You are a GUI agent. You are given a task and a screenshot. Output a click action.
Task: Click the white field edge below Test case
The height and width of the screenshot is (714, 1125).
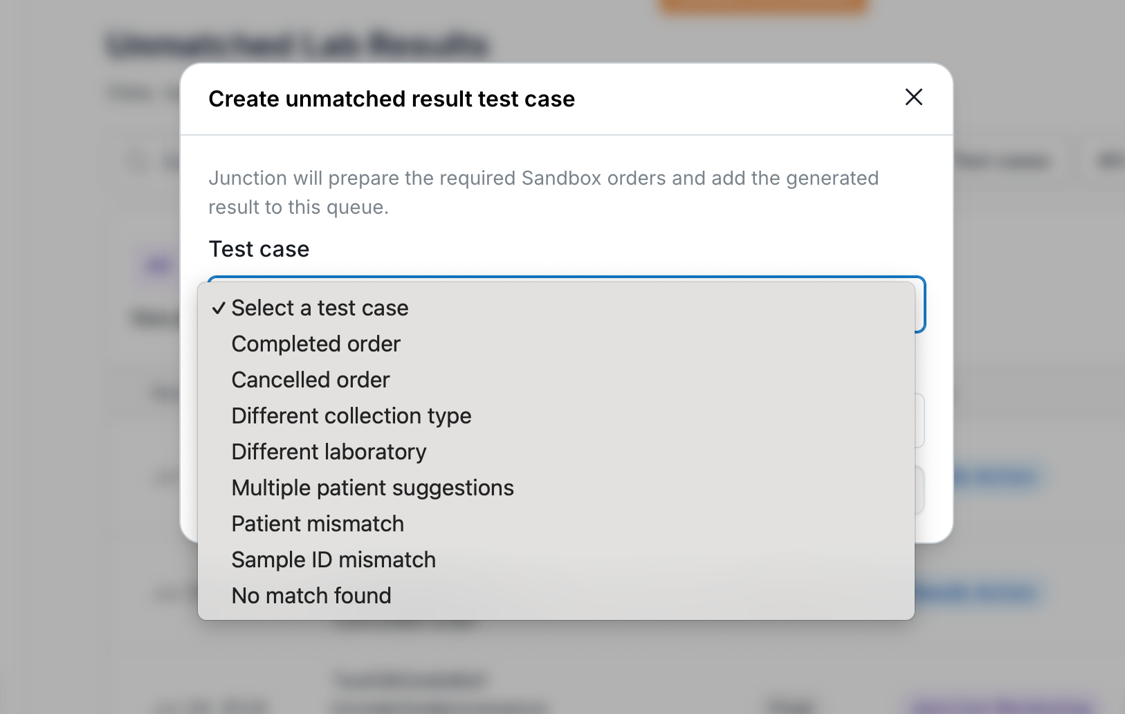920,421
